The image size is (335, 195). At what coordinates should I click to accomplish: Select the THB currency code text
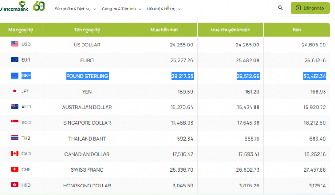coord(26,138)
